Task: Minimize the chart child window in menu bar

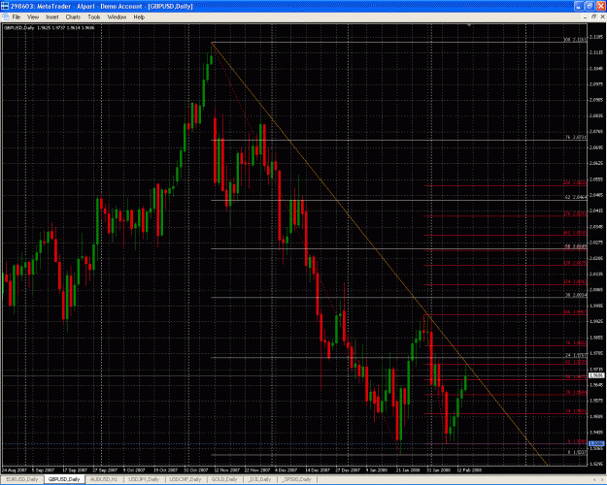Action: (585, 16)
